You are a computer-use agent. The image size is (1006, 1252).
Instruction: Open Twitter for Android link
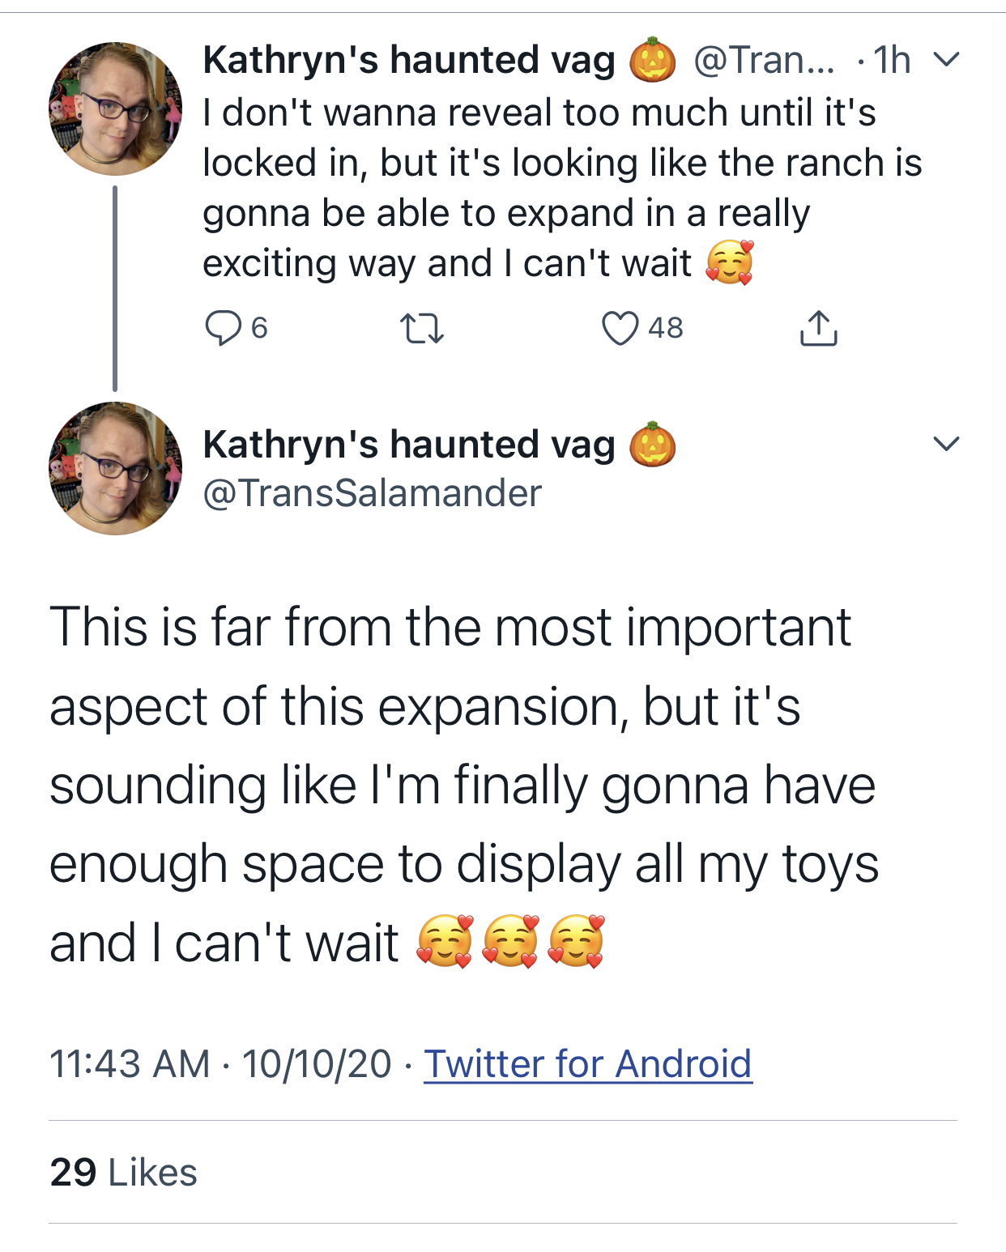coord(588,1063)
